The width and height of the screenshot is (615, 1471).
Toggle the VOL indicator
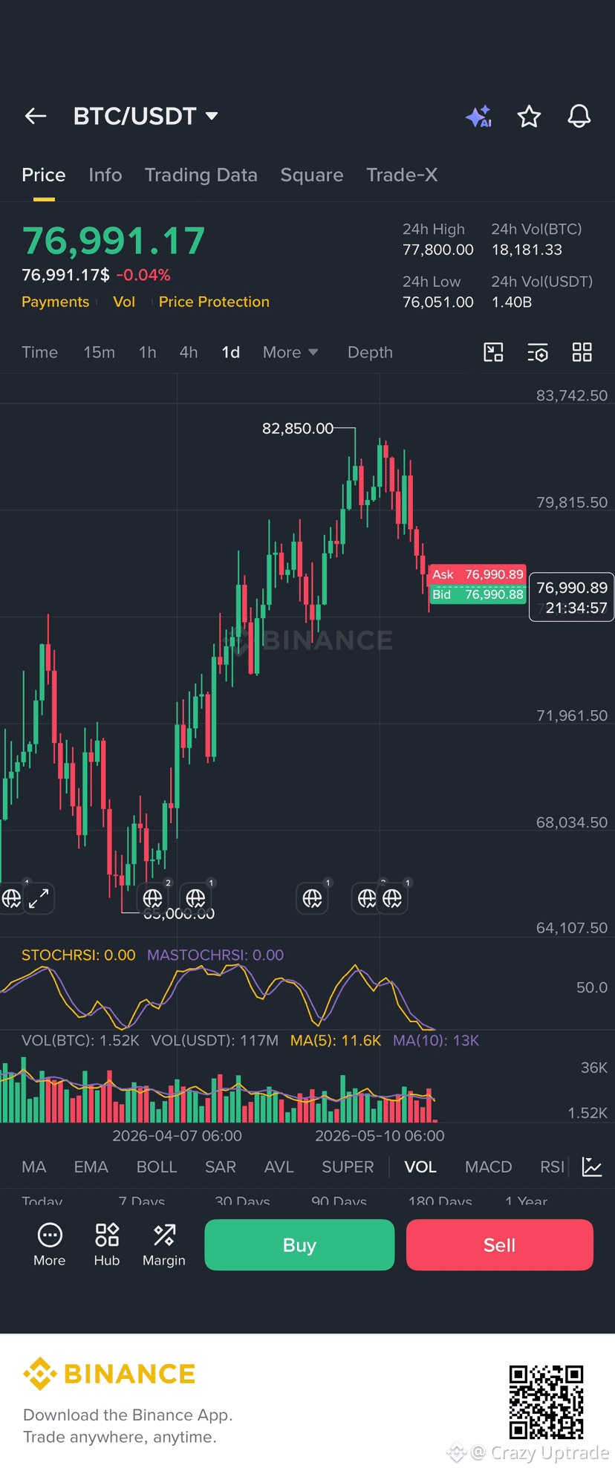coord(420,1166)
